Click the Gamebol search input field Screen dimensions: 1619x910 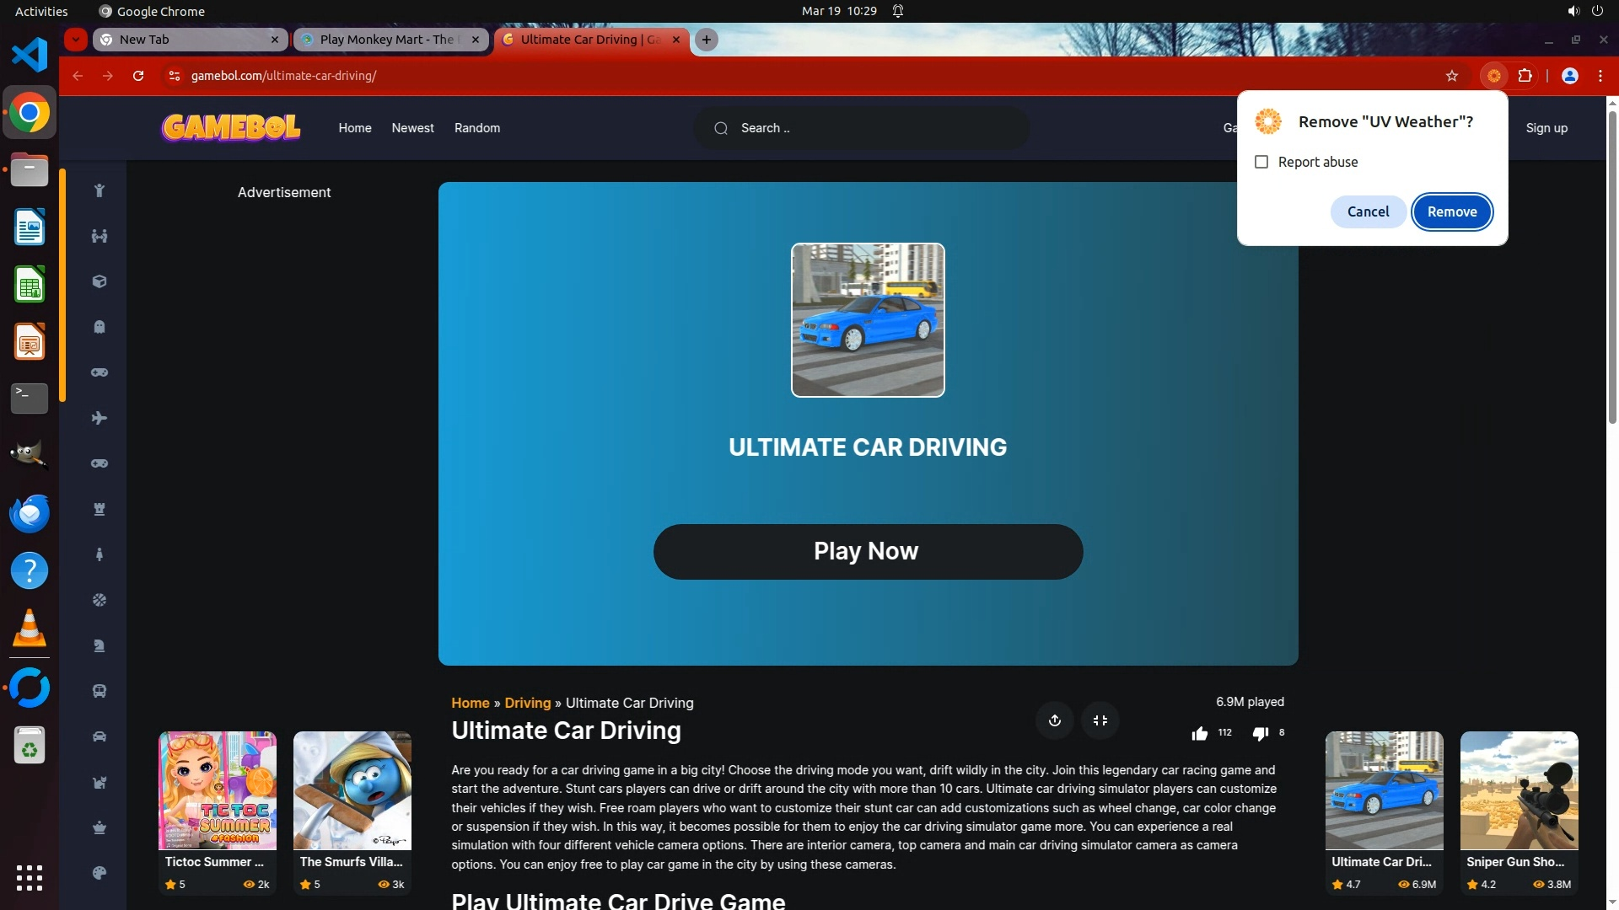tap(869, 128)
